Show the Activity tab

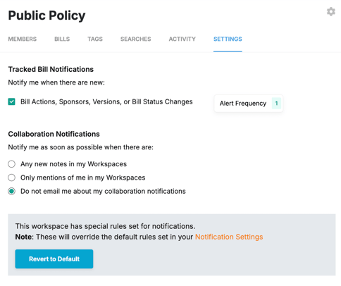coord(182,39)
